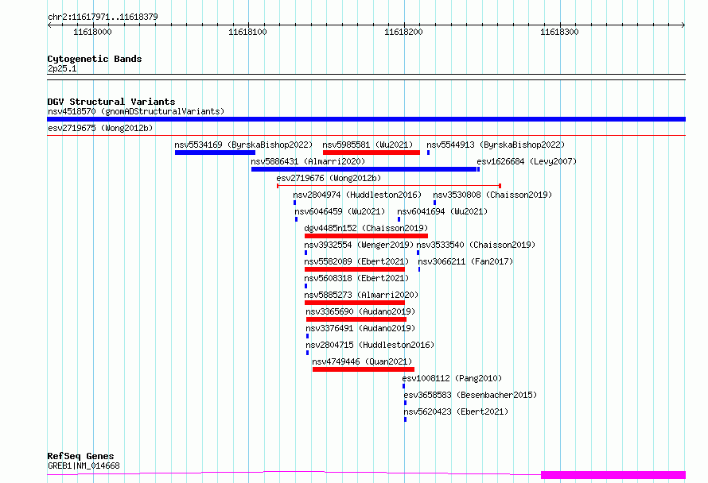The width and height of the screenshot is (708, 483).
Task: Select the magenta GREB1 exon block
Action: tap(613, 475)
